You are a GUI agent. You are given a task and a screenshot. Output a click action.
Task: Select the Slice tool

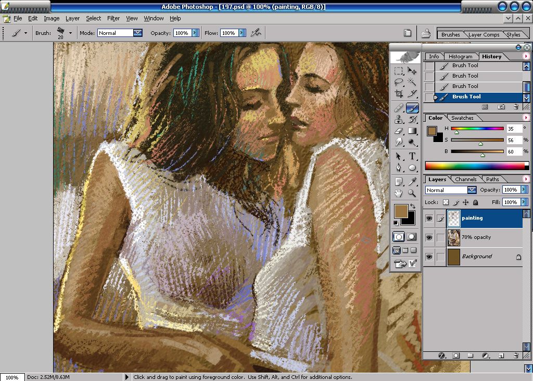(x=412, y=94)
